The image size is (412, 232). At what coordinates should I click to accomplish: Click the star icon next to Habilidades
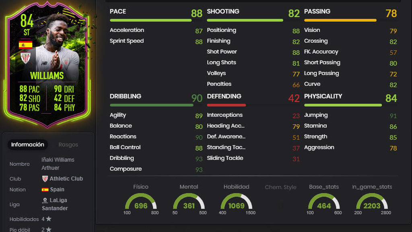click(49, 219)
